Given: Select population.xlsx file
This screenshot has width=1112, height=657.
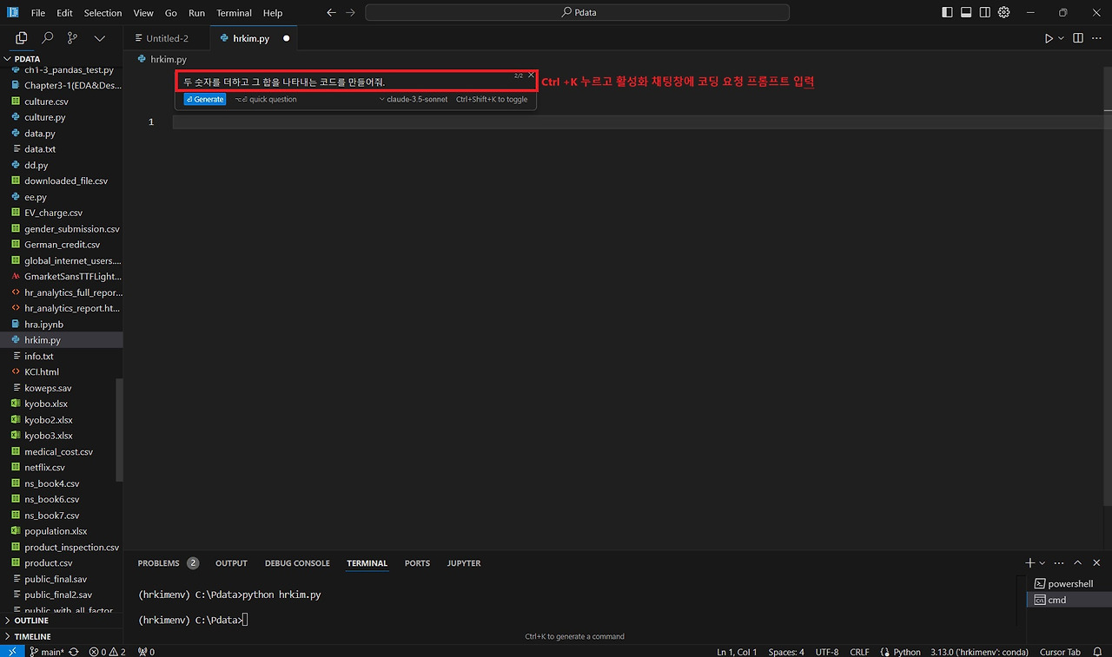Looking at the screenshot, I should tap(56, 531).
